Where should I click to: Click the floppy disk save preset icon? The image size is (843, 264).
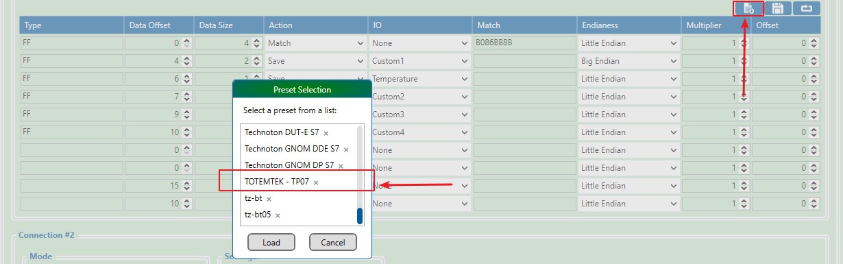click(x=778, y=8)
